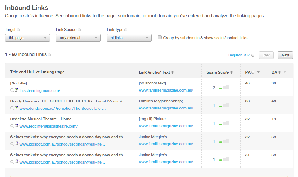Click spam score bar in Dendy Cinemas row
298x177 pixels.
click(x=224, y=105)
